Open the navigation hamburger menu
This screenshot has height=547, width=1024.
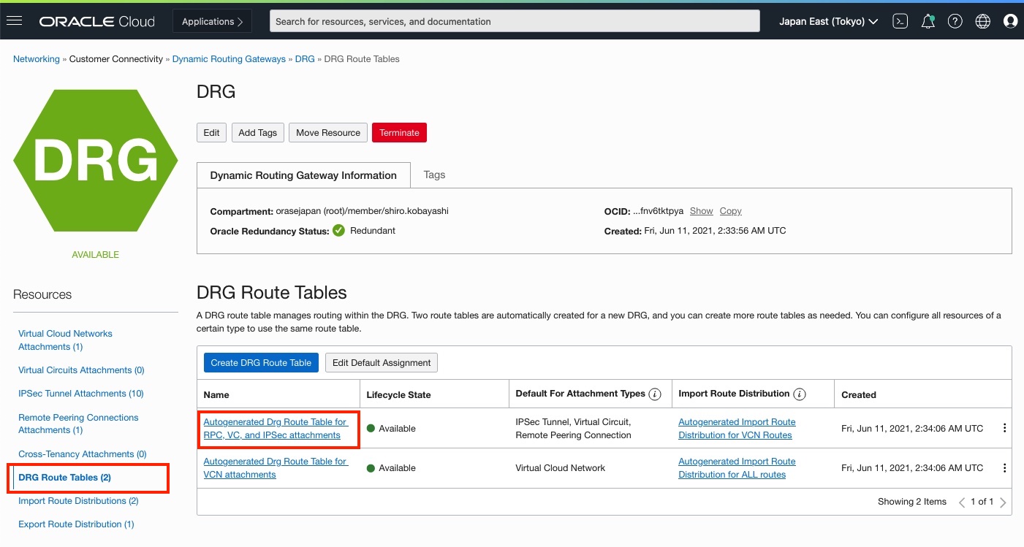click(x=15, y=20)
